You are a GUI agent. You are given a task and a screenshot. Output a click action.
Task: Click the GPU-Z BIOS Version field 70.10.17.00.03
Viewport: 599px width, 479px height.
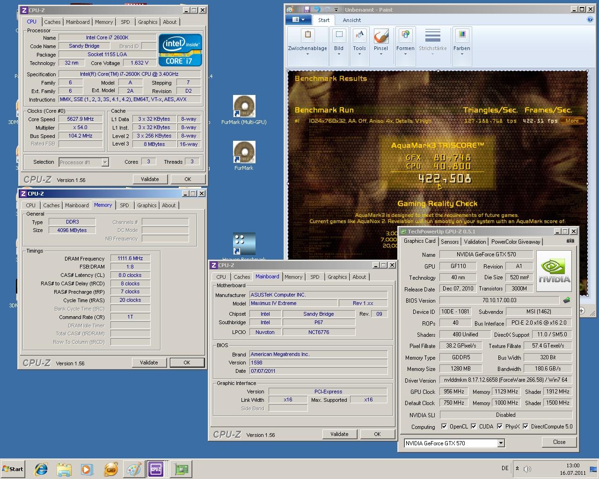499,300
